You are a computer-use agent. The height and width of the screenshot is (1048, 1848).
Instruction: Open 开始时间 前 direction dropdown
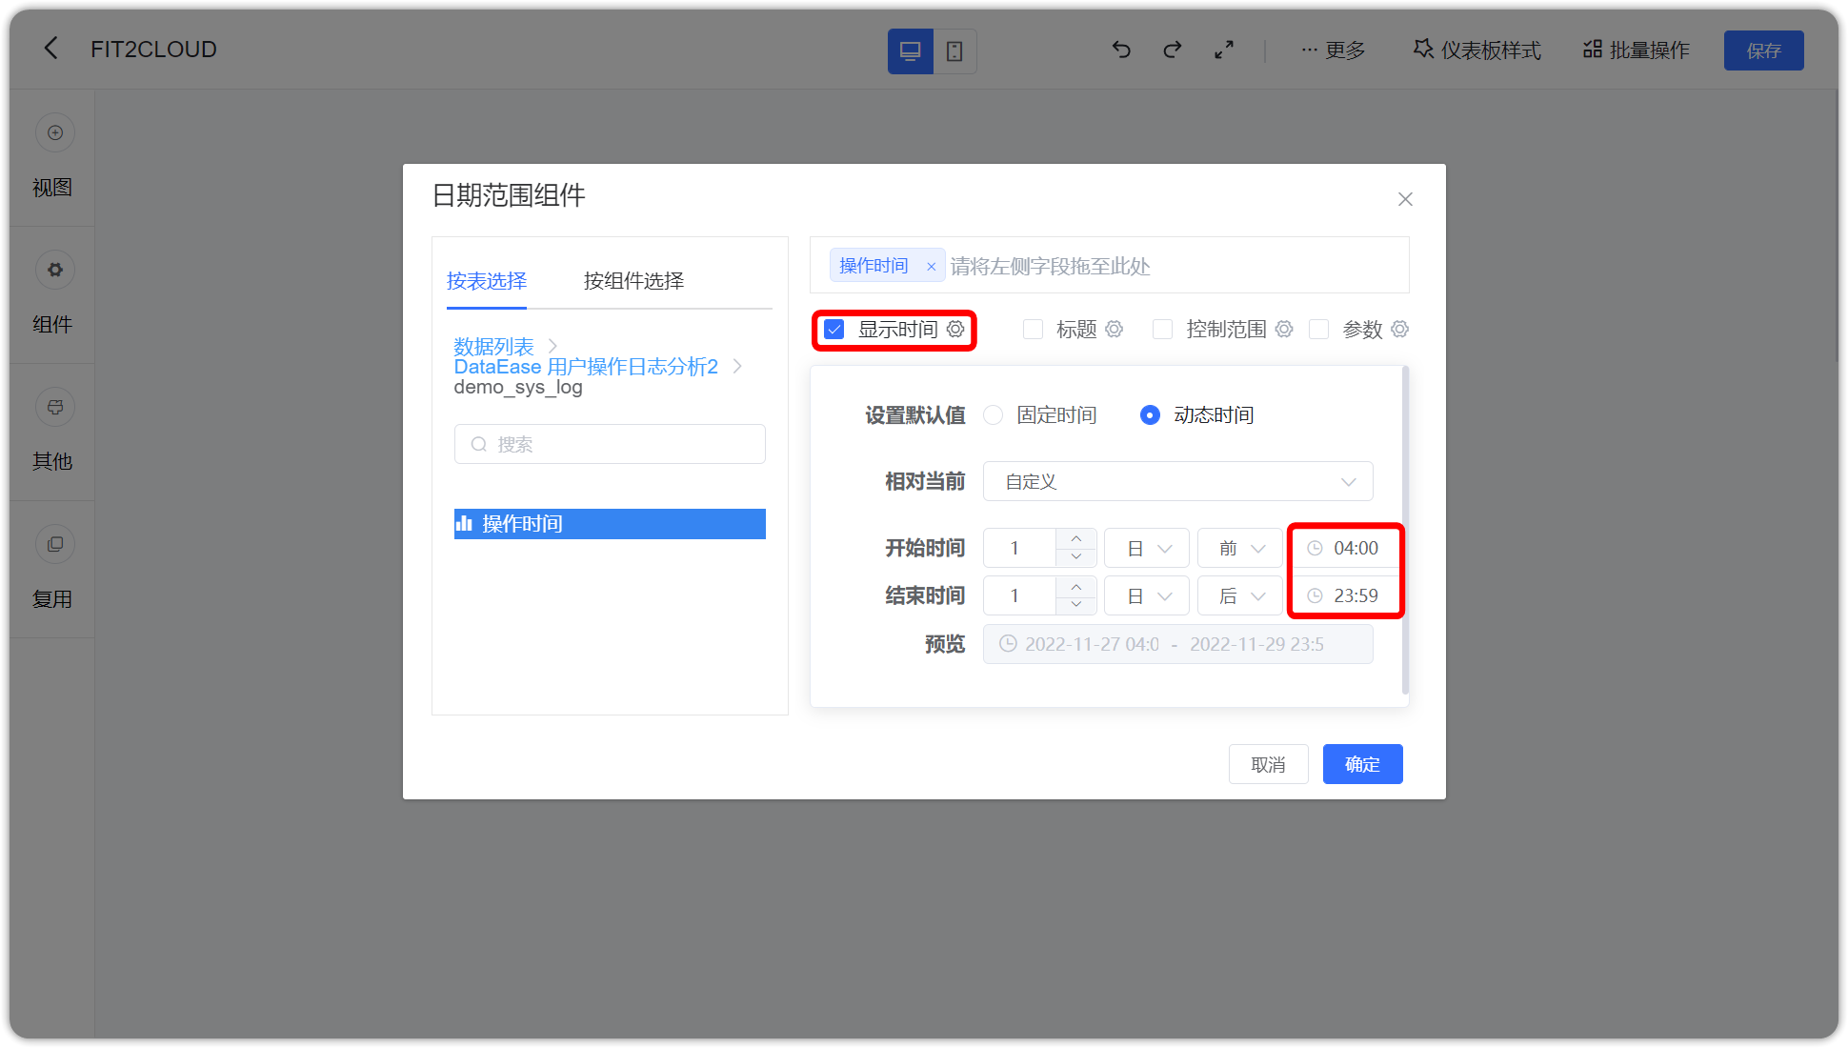coord(1240,548)
